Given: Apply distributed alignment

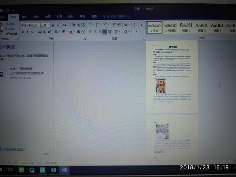Looking at the screenshot, I should coord(110,32).
